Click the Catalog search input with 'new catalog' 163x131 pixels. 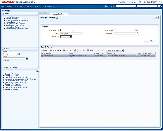(71, 34)
